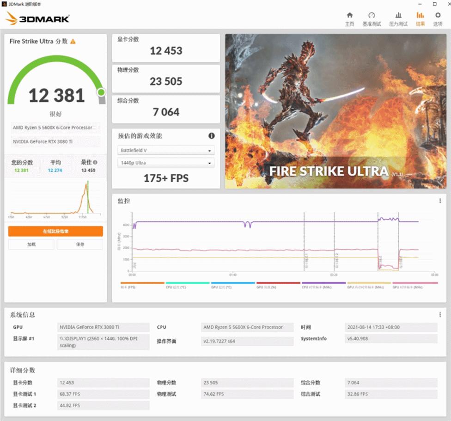The image size is (451, 421).
Task: Minimize the 3DMark window
Action: (x=420, y=4)
